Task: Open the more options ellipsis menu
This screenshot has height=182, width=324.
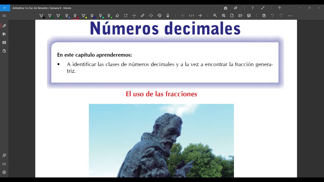Action: pyautogui.click(x=290, y=16)
